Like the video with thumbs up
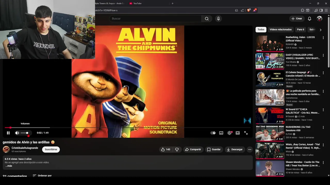Viewport: 330px width, 185px height. point(166,150)
